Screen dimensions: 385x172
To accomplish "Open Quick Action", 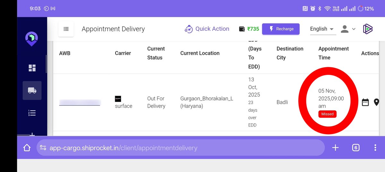I will click(207, 29).
